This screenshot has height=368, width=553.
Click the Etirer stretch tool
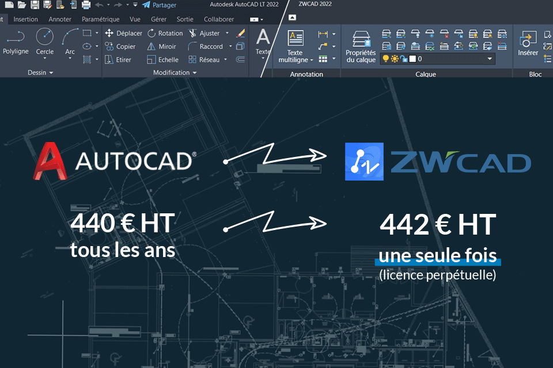(118, 60)
